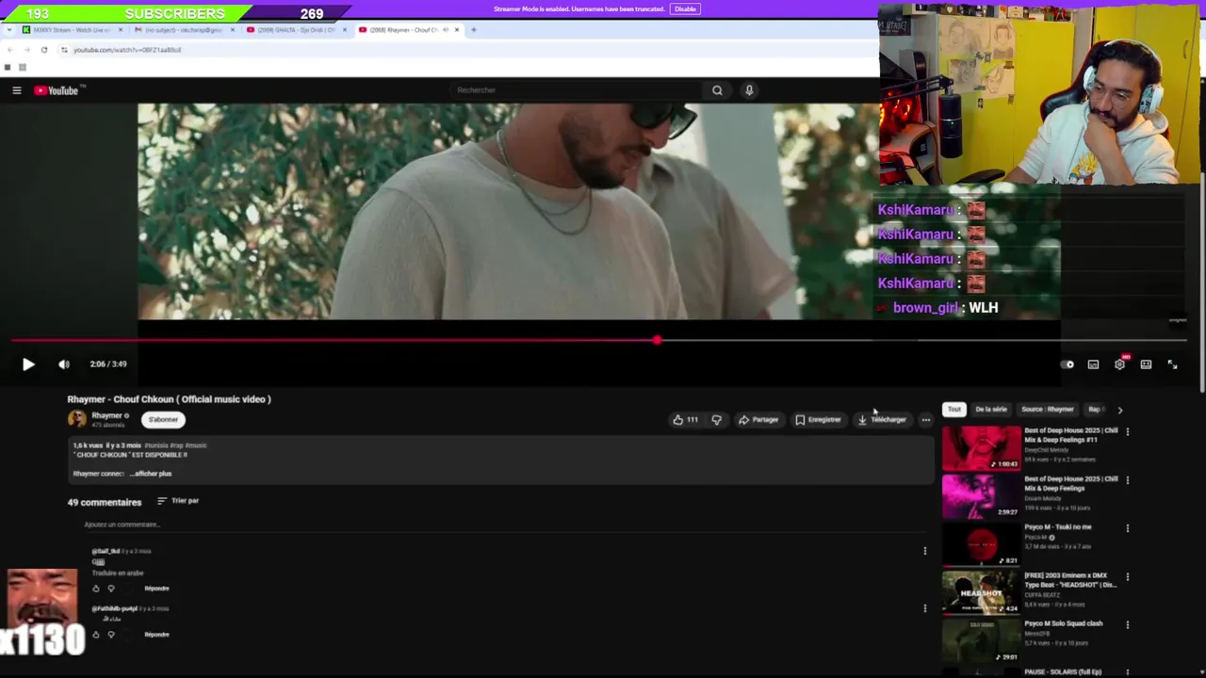
Task: Subscribe with the S'abonner button
Action: pyautogui.click(x=163, y=420)
